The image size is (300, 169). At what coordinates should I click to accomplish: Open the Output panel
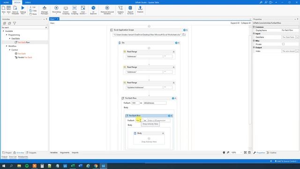[x=4, y=157]
